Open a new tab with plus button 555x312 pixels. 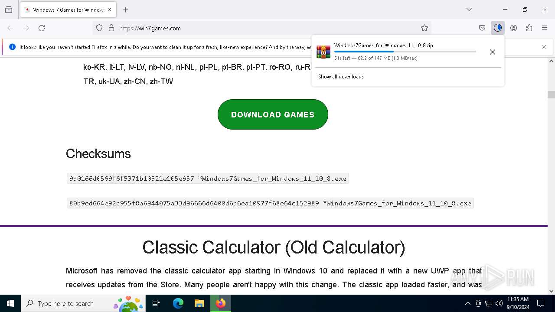click(x=125, y=10)
